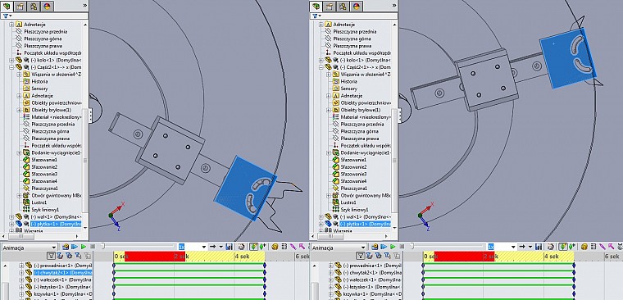Click green Play button in right window
623x300 pixels.
click(393, 247)
